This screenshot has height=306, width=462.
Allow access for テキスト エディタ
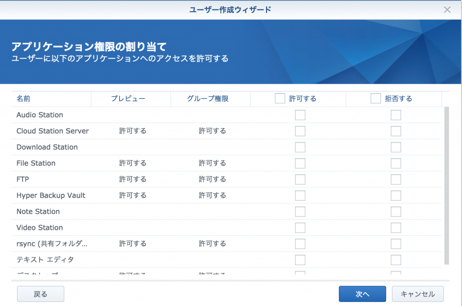click(300, 260)
